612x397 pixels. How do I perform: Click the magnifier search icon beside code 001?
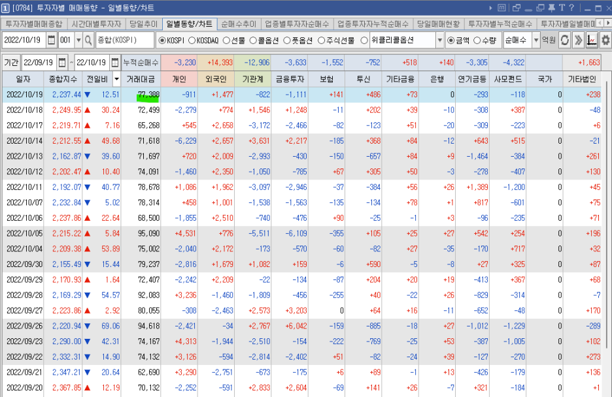(x=89, y=40)
